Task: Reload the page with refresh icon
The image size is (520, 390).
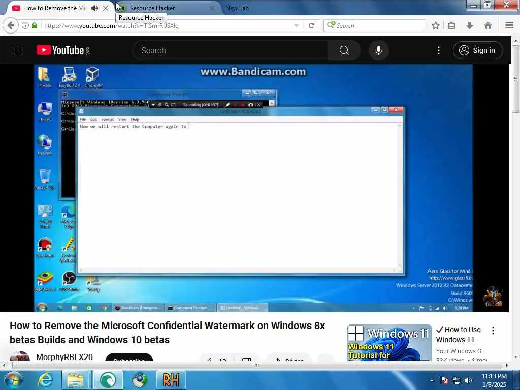Action: (311, 25)
